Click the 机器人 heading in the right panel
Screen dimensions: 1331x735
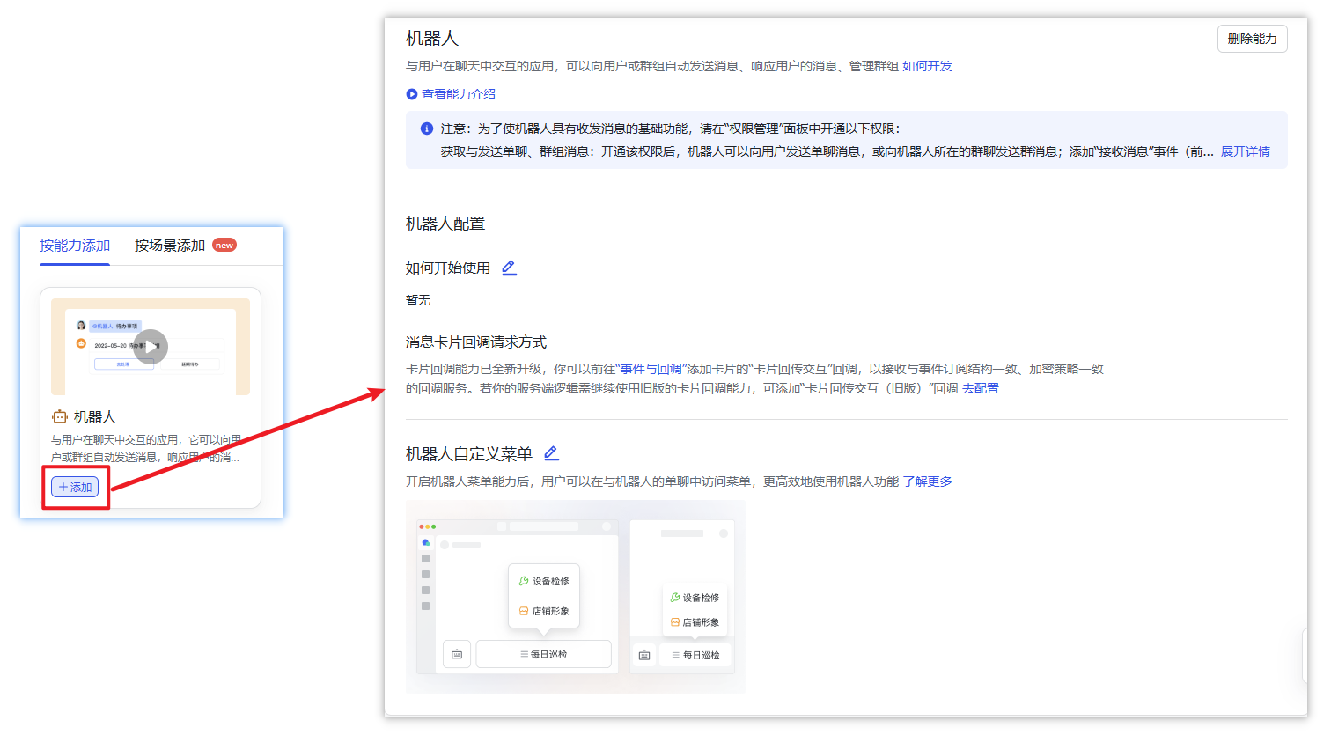point(432,39)
